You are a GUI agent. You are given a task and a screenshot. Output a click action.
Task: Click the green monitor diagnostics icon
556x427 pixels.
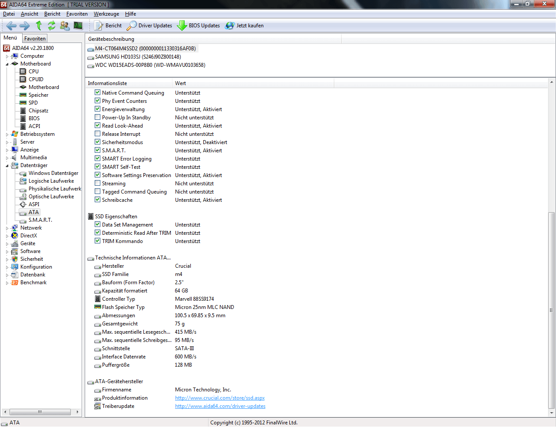click(78, 26)
